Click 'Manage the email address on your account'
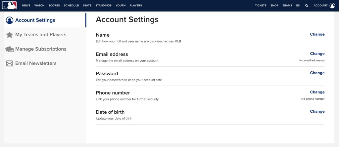Screen dimensions: 339x147 pos(127,61)
